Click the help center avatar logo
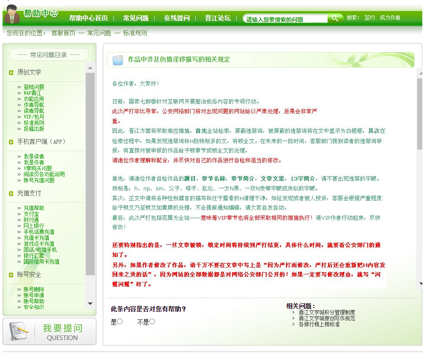Viewport: 427px width, 354px height. 12,14
